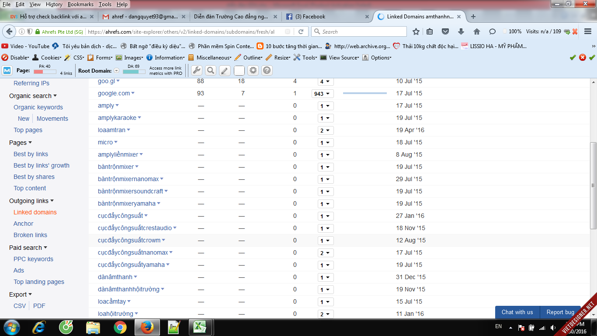Screen dimensions: 597x336
Task: Click the Chat with us button
Action: point(517,312)
